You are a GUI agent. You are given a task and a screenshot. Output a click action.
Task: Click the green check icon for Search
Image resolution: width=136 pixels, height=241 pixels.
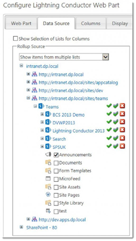(109, 138)
